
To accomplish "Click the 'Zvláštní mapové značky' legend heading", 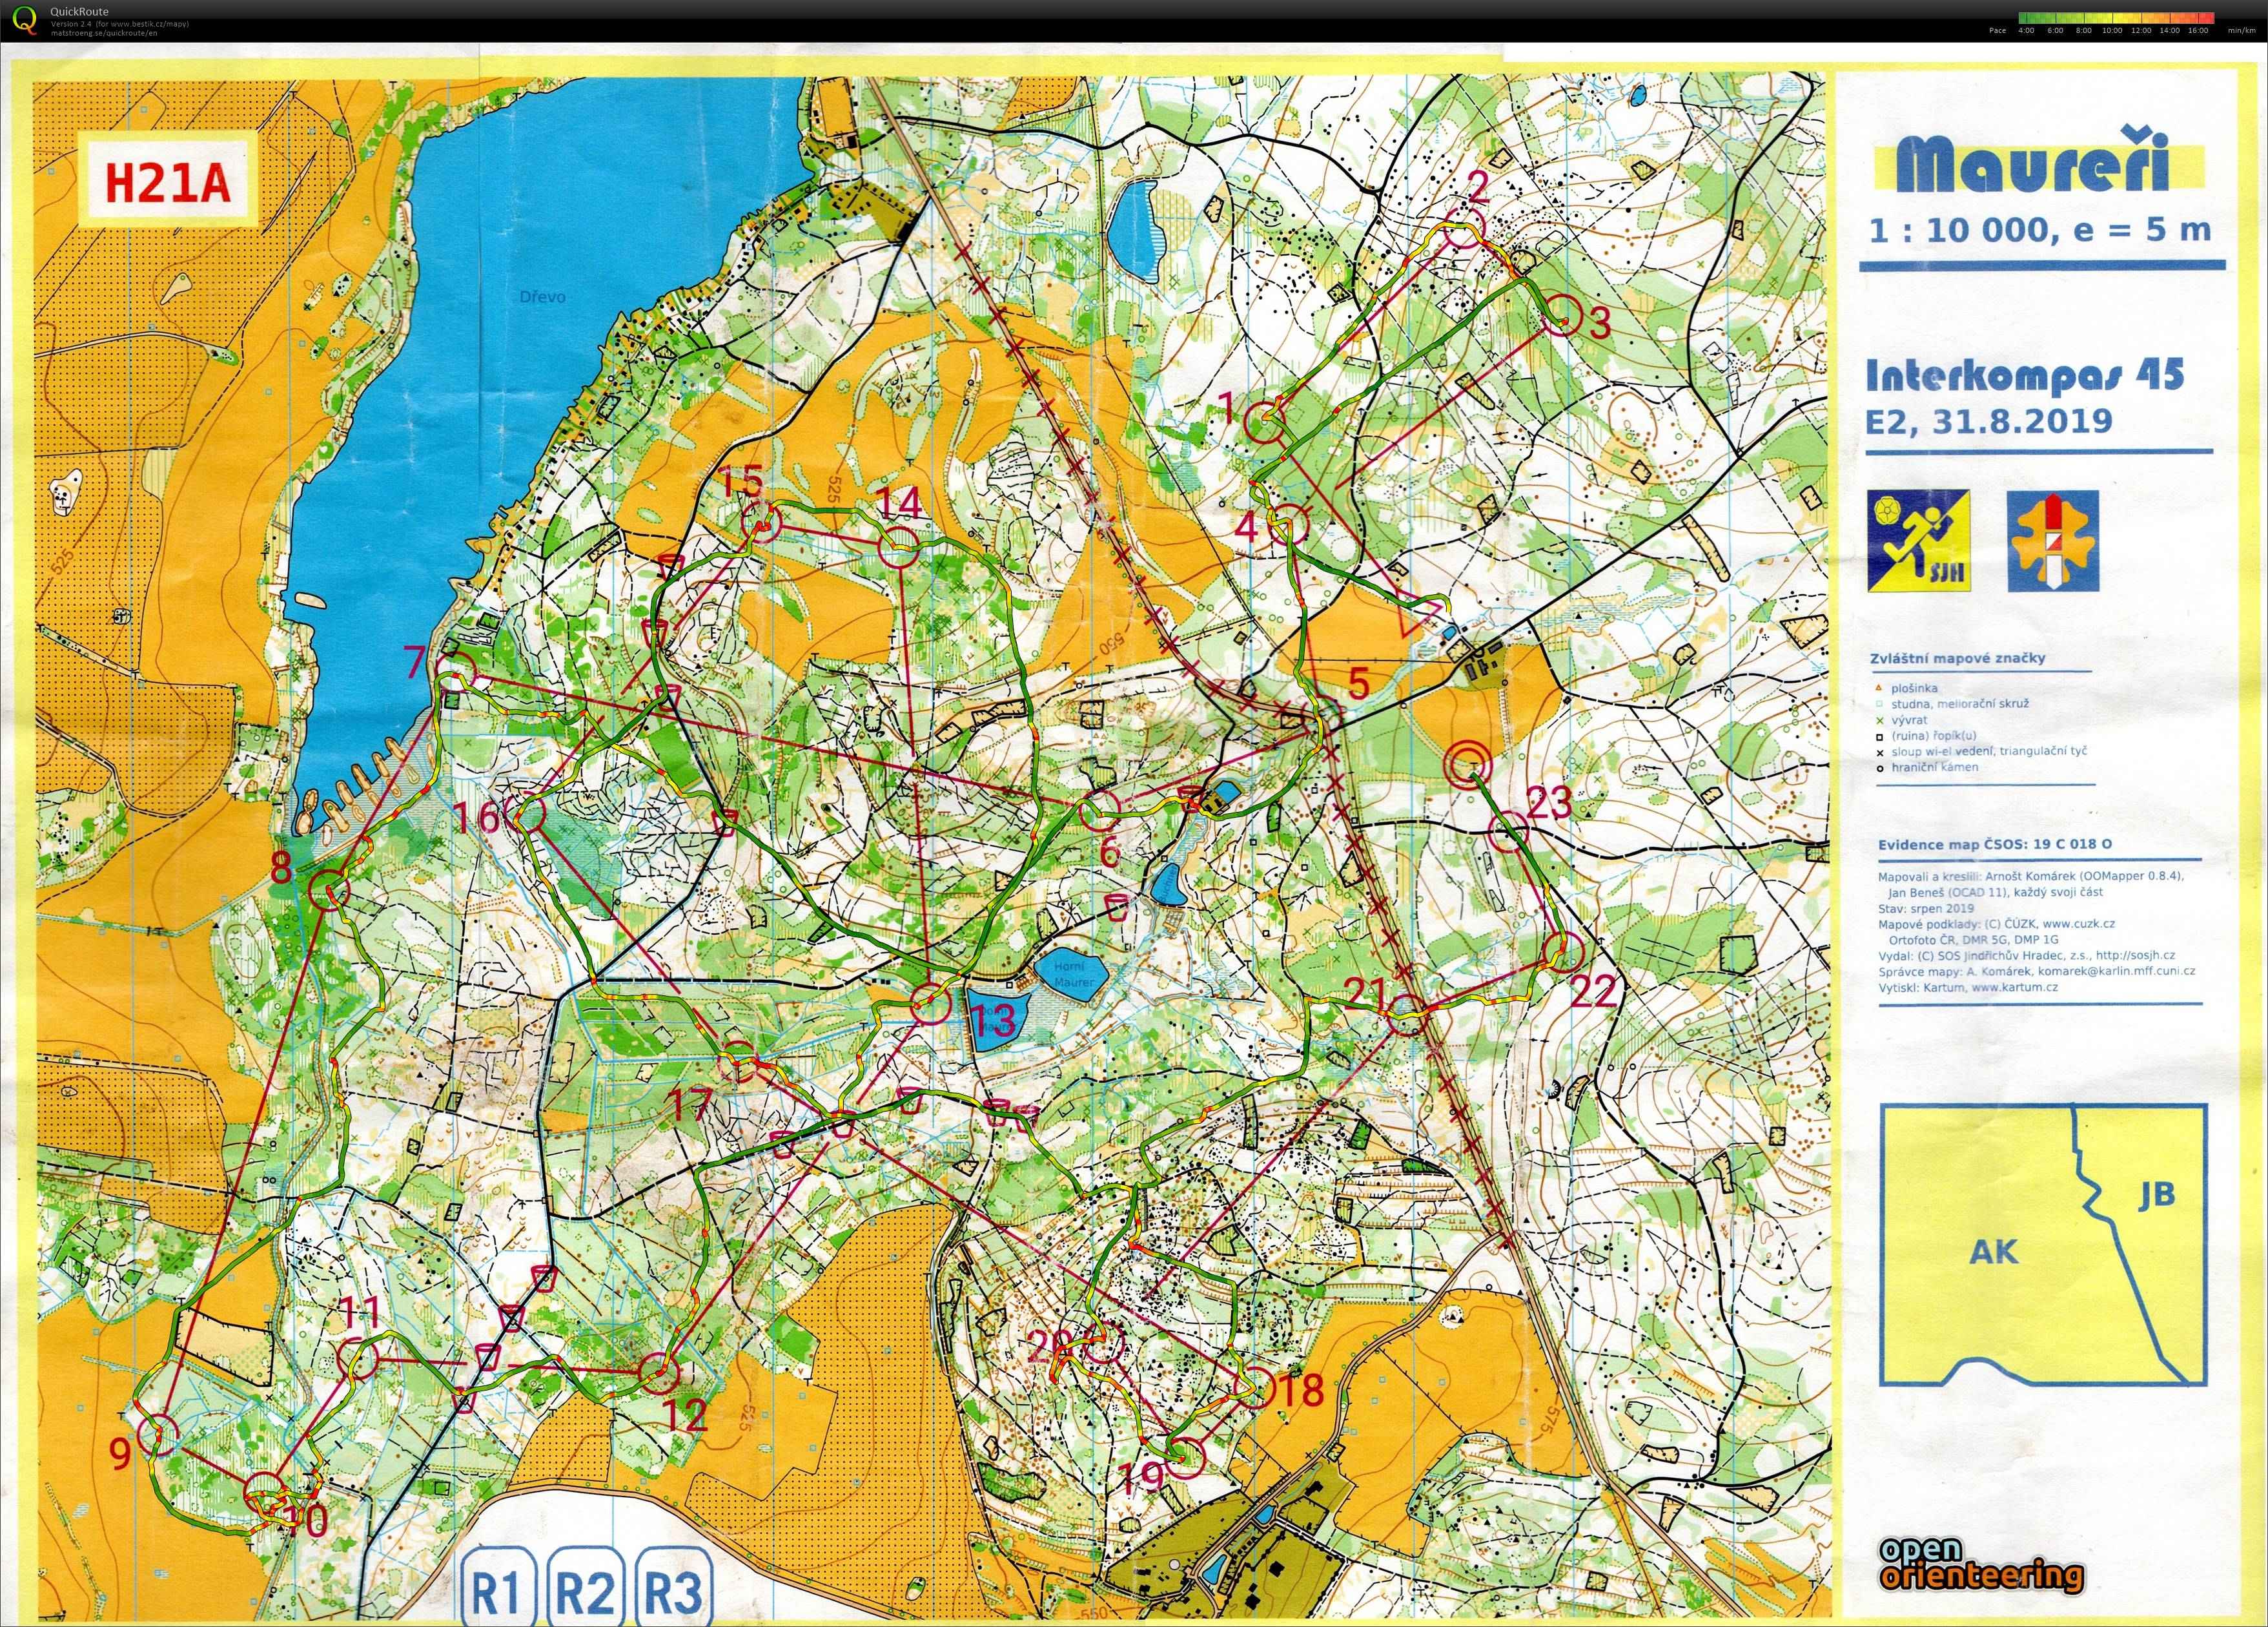I will 1957,658.
